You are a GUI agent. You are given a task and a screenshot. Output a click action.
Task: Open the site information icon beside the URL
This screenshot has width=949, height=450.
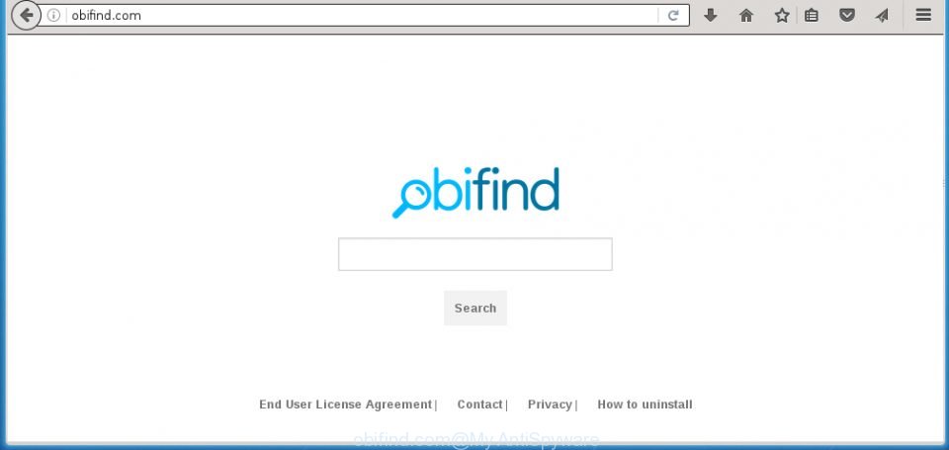coord(53,16)
